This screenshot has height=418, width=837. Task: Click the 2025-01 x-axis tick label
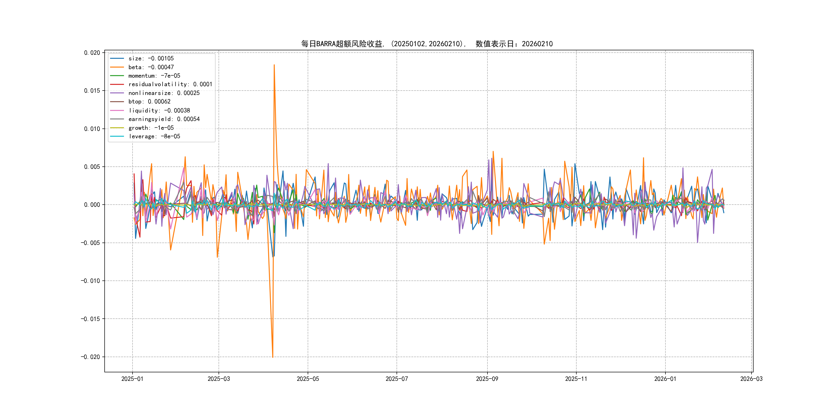pyautogui.click(x=132, y=379)
